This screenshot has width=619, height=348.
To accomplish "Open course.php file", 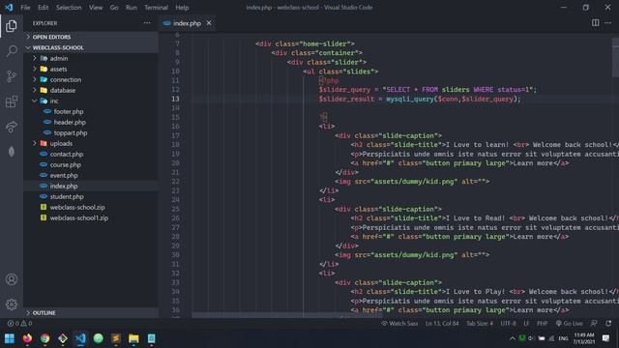I will (x=91, y=164).
